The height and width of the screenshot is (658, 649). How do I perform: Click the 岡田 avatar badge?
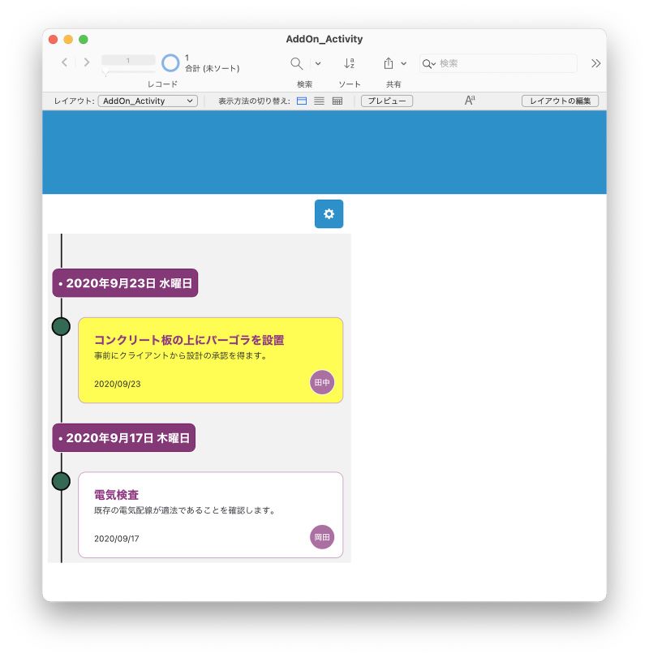coord(322,537)
